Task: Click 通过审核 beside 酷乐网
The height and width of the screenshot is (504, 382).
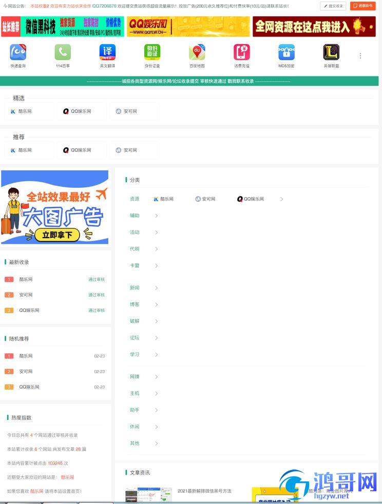Action: pos(97,279)
